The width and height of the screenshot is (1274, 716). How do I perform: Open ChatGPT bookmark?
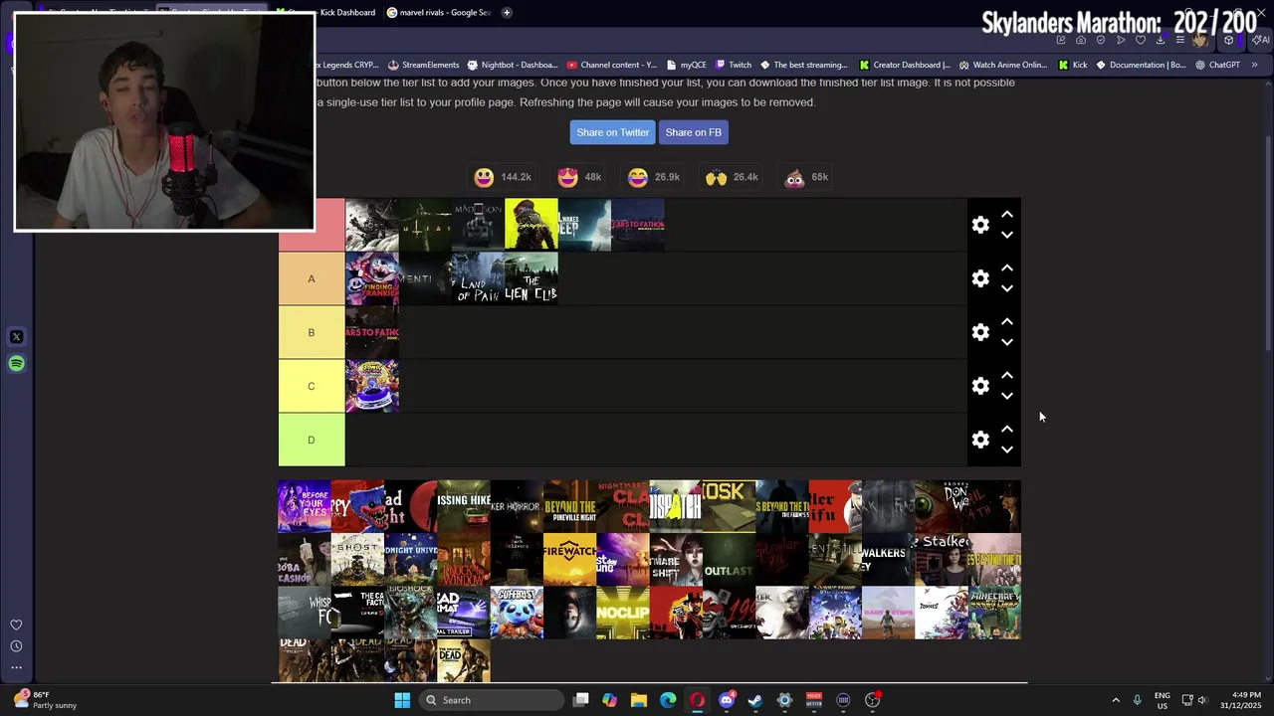coord(1217,65)
